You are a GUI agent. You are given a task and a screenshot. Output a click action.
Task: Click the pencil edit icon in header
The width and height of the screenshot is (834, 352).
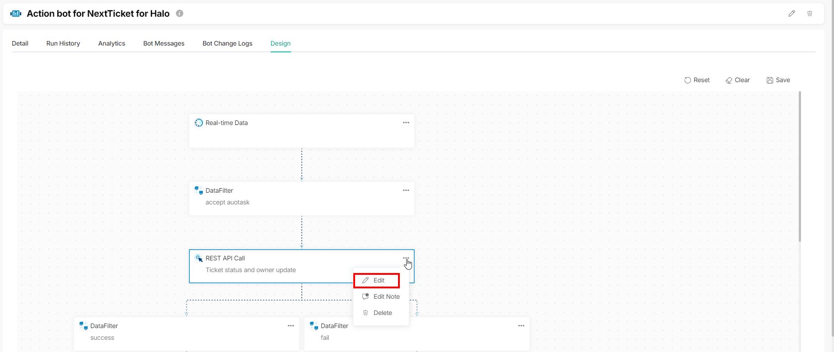792,14
